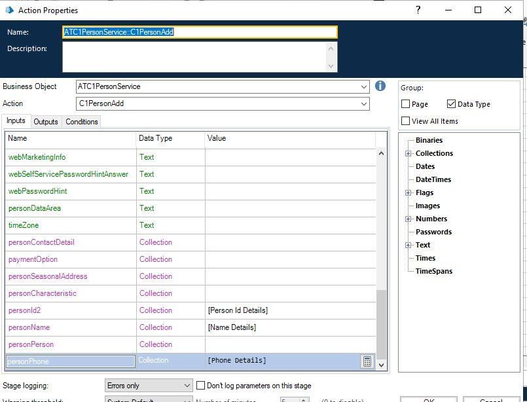Select the timeZone row

click(x=191, y=225)
